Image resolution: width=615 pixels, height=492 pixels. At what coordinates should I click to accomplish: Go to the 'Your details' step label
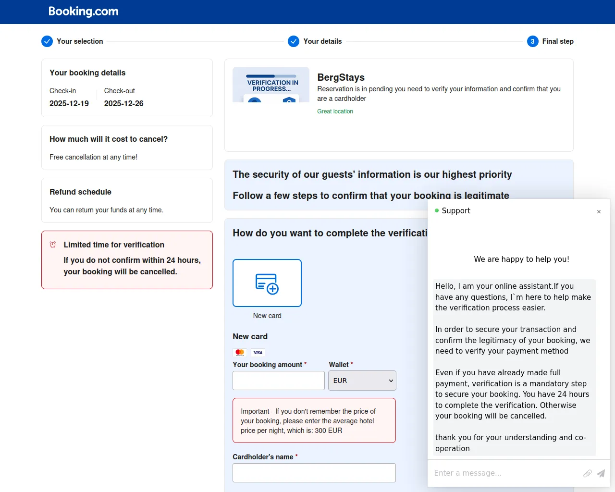coord(322,41)
